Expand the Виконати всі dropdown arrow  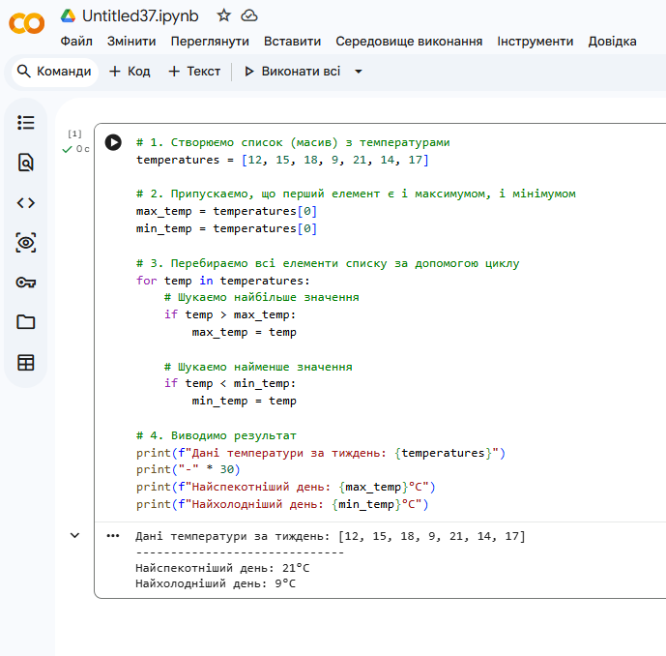point(359,72)
